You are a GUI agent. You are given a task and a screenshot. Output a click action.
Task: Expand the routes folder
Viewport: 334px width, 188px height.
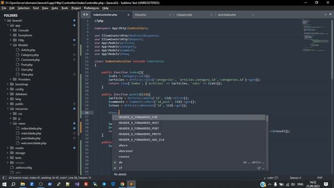pos(8,148)
